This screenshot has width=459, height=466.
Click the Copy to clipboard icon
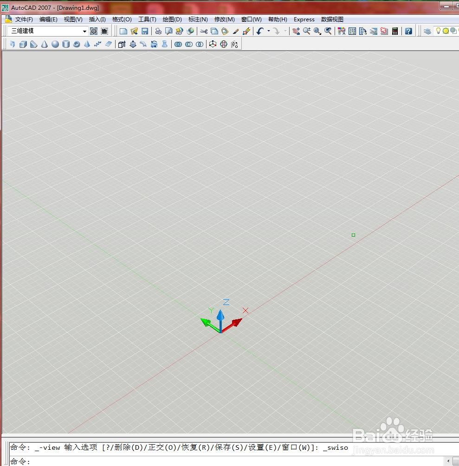coord(214,31)
